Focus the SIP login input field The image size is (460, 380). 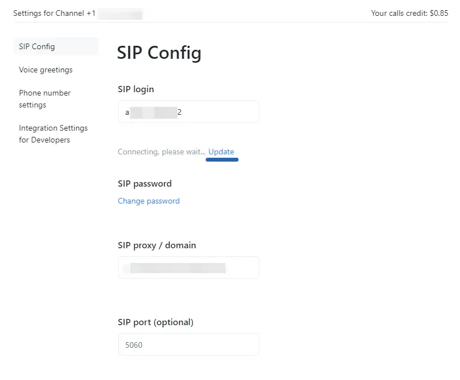pyautogui.click(x=188, y=112)
